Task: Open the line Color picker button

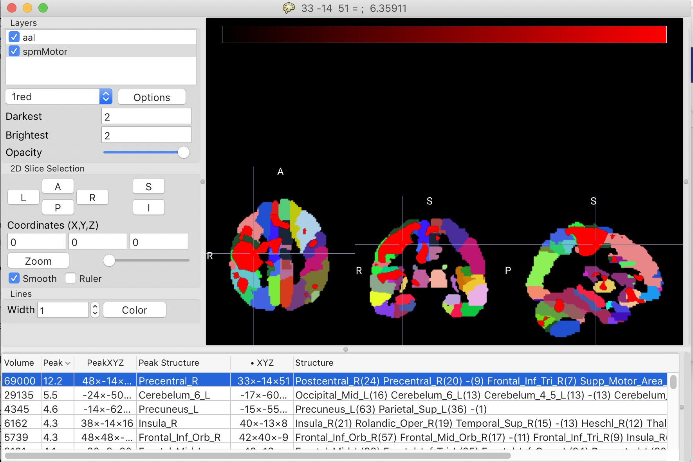Action: [134, 310]
